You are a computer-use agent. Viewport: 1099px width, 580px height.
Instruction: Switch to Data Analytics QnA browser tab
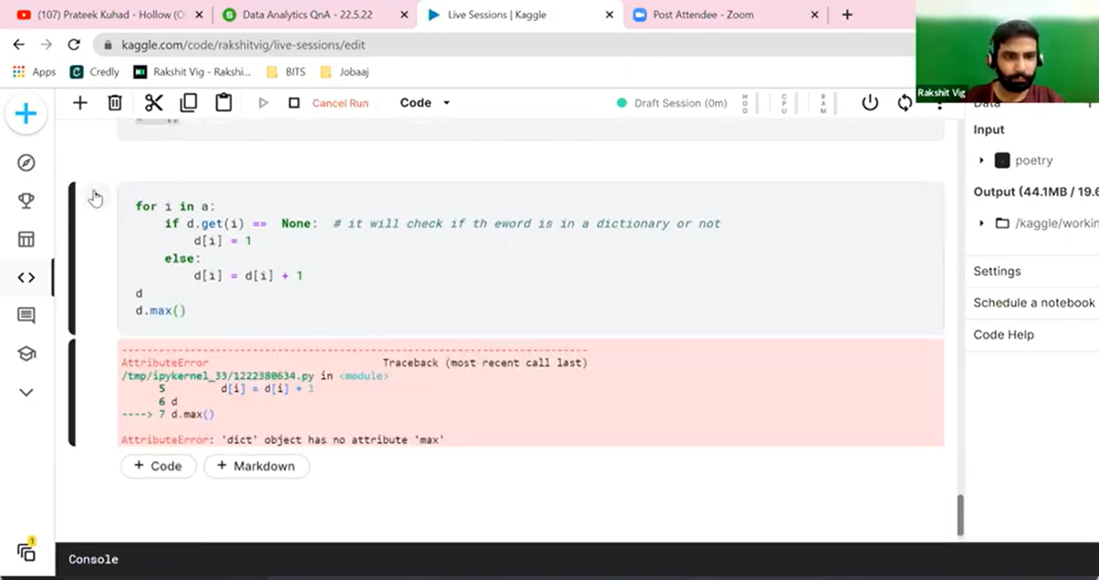[x=307, y=15]
